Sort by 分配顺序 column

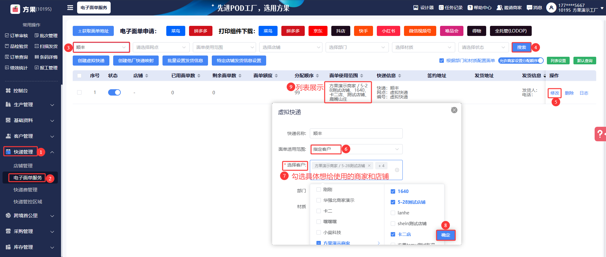(317, 76)
